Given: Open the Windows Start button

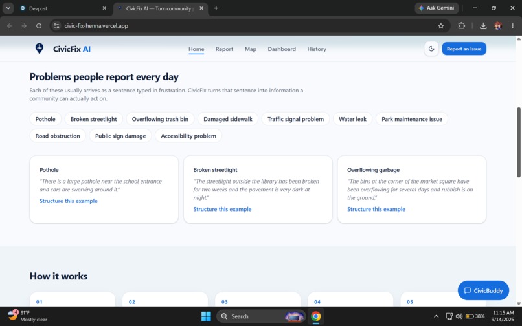Looking at the screenshot, I should click(x=206, y=316).
